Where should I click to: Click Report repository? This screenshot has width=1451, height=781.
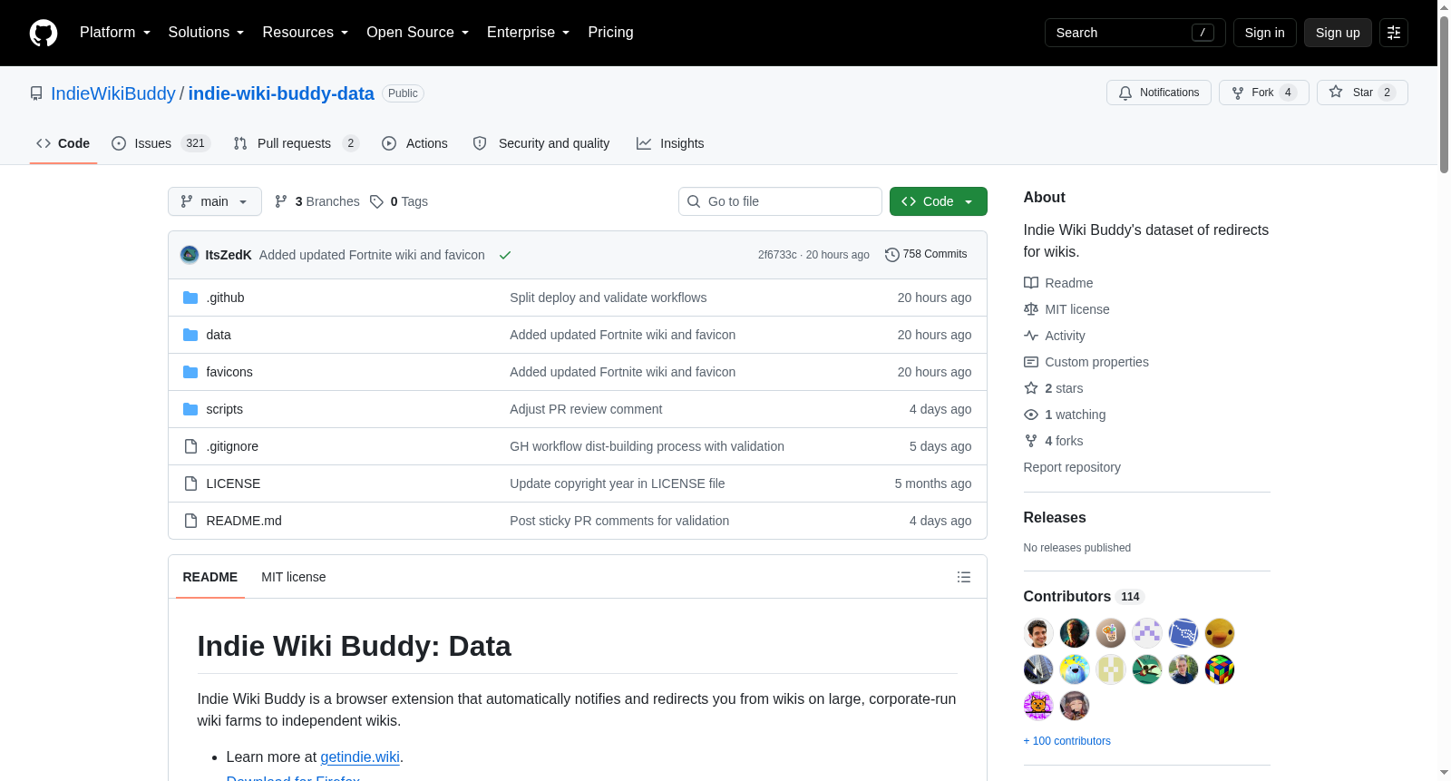1072,467
